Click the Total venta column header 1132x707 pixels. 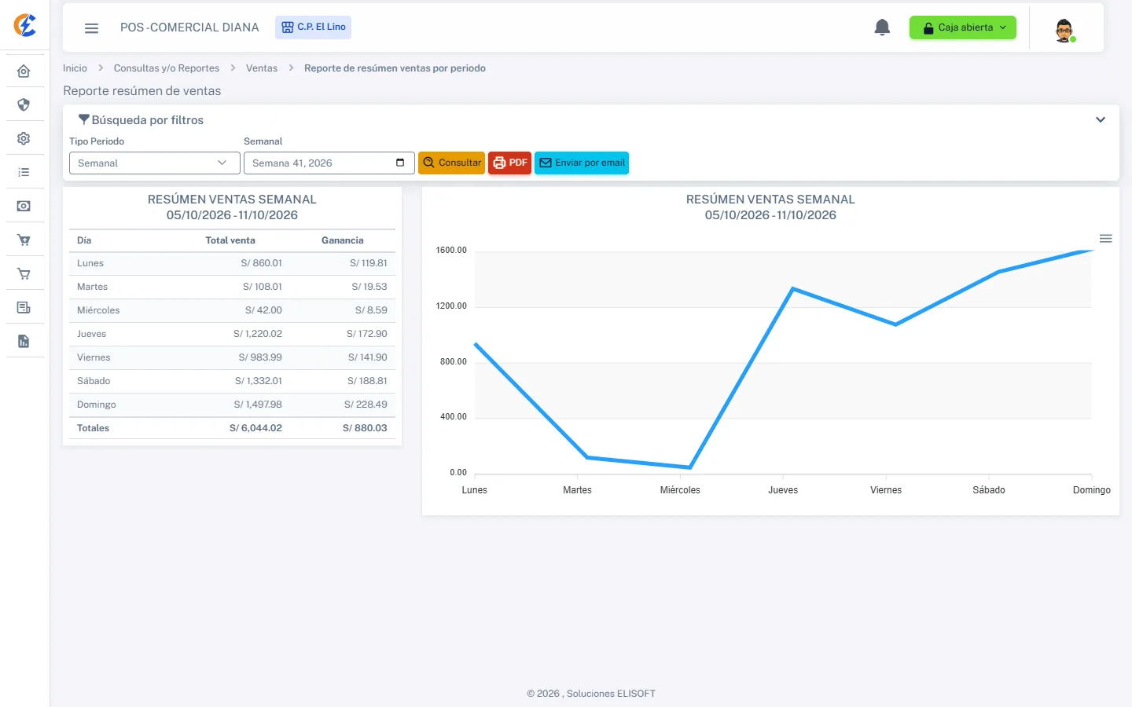[x=230, y=240]
